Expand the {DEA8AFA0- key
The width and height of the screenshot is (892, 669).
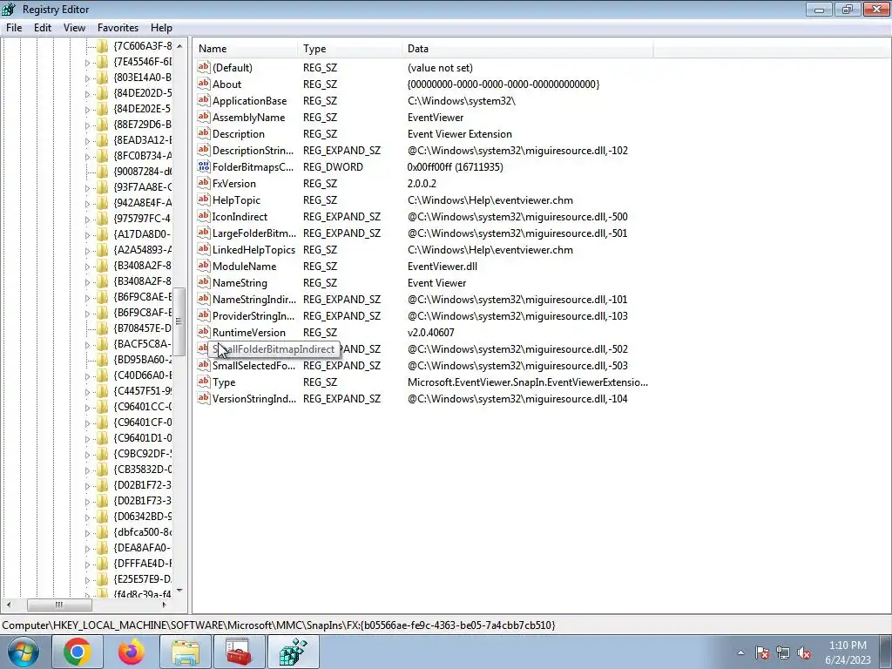pyautogui.click(x=87, y=549)
